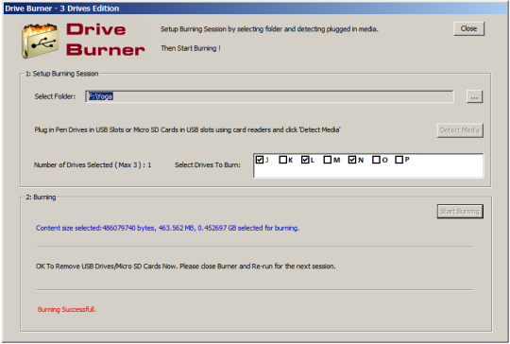This screenshot has height=344, width=510.
Task: Click the 'Select Drives To Burn:' label
Action: (208, 165)
